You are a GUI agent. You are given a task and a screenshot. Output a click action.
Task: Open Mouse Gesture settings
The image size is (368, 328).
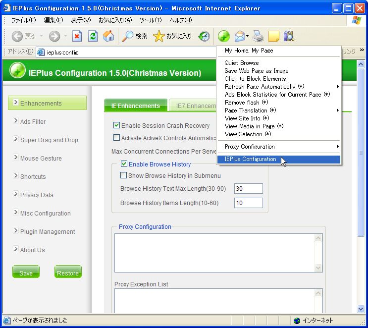[x=41, y=158]
